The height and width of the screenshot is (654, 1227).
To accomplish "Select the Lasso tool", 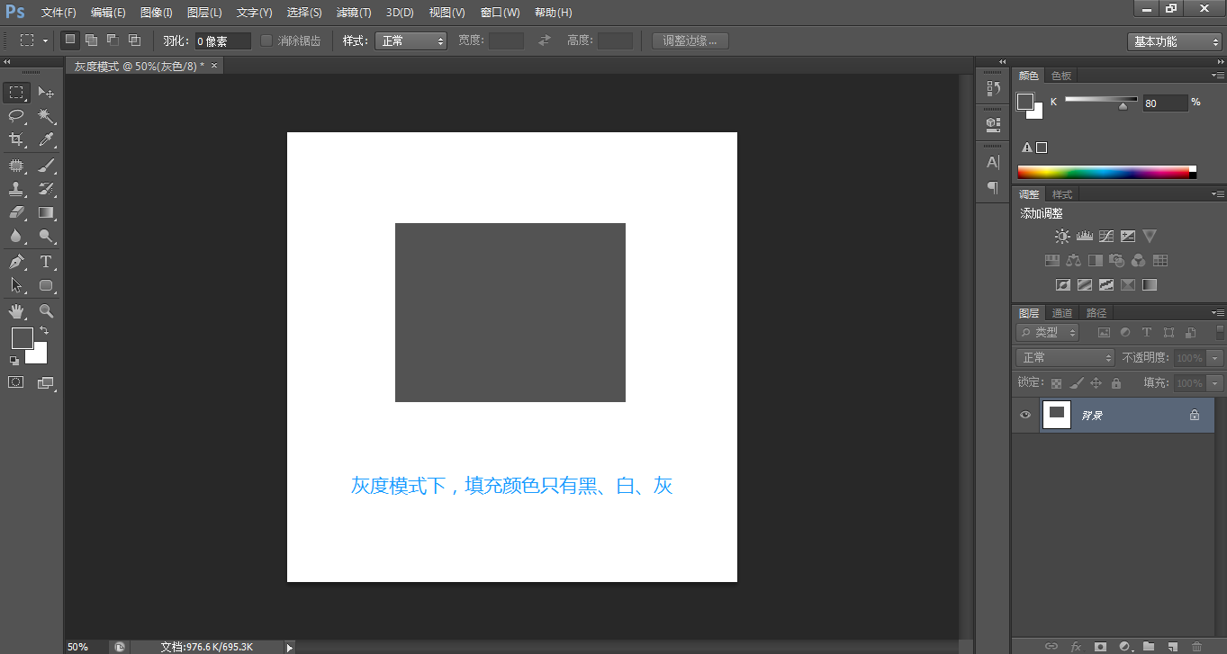I will click(16, 116).
